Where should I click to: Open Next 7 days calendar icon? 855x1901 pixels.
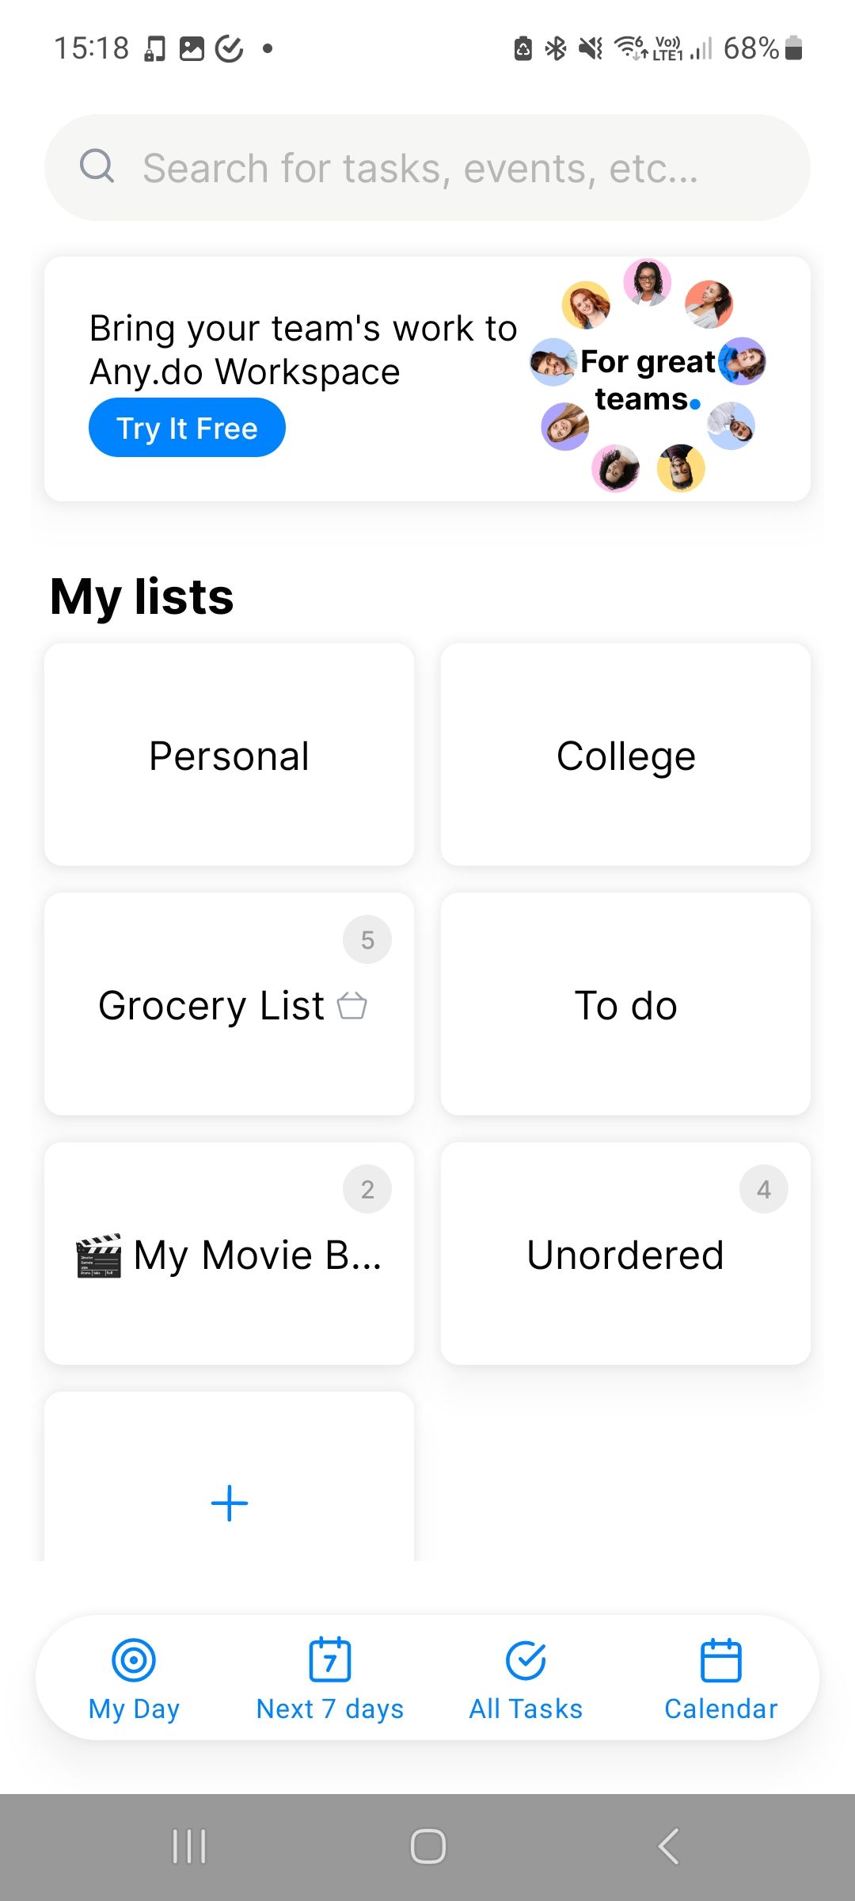(x=329, y=1659)
